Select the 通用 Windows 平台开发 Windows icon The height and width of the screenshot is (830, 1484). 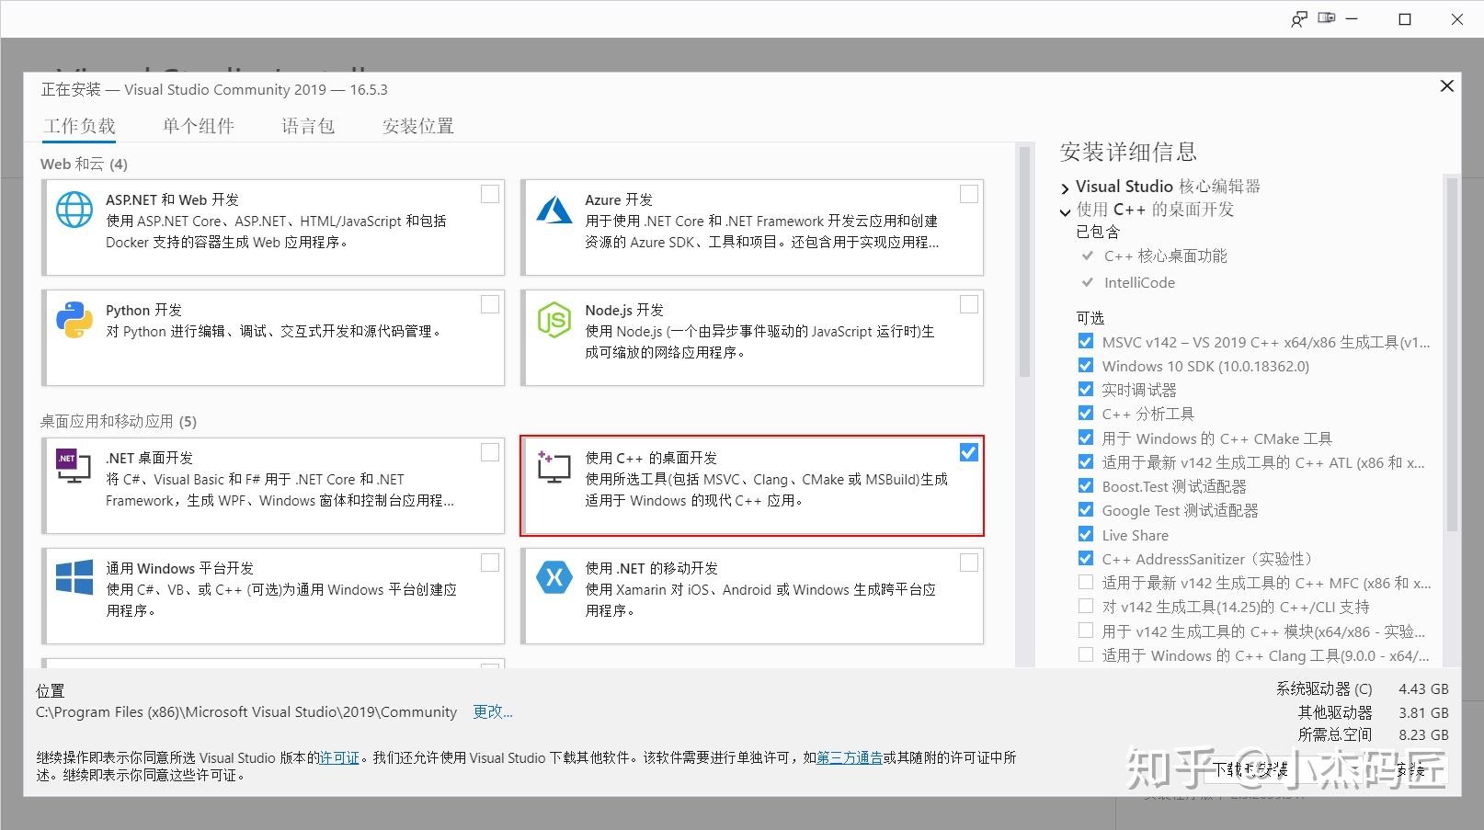tap(73, 577)
